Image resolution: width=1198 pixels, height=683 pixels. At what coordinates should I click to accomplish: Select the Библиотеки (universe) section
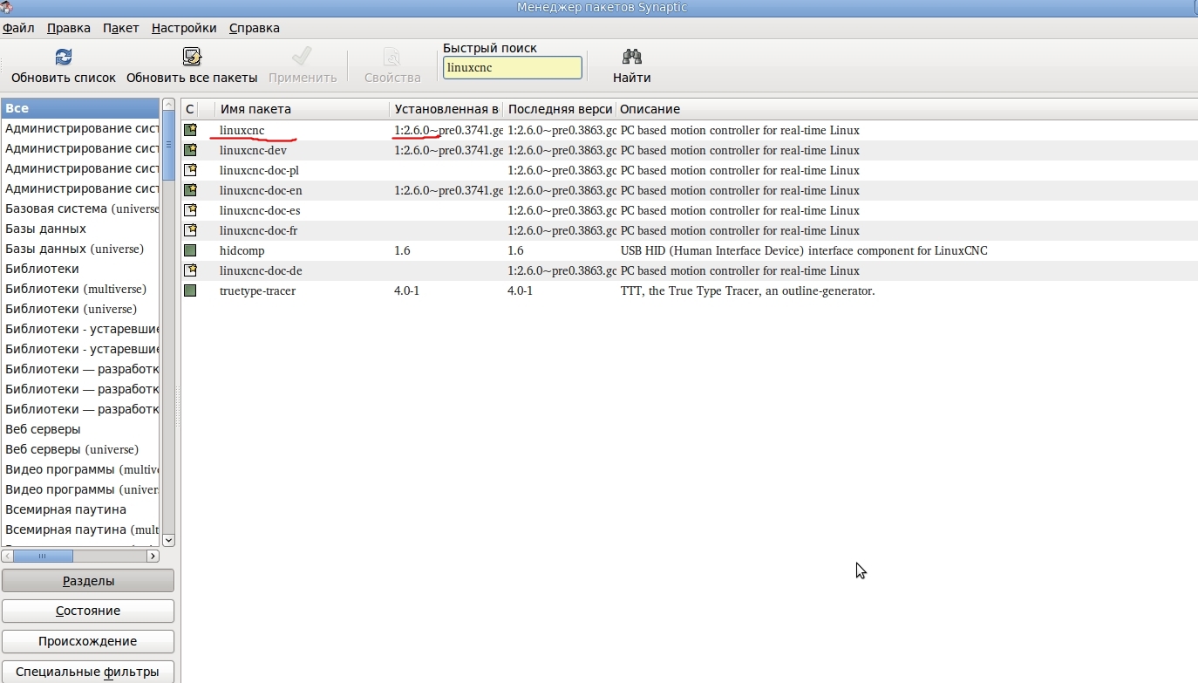[80, 309]
